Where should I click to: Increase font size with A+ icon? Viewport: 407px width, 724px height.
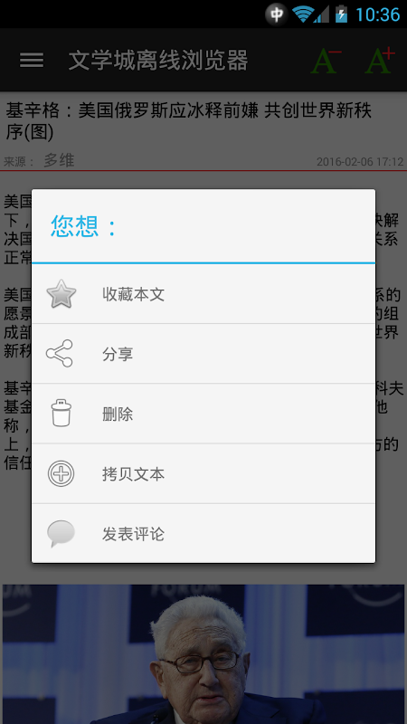(380, 61)
